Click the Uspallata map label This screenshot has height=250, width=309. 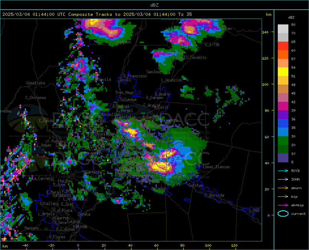click(x=35, y=83)
